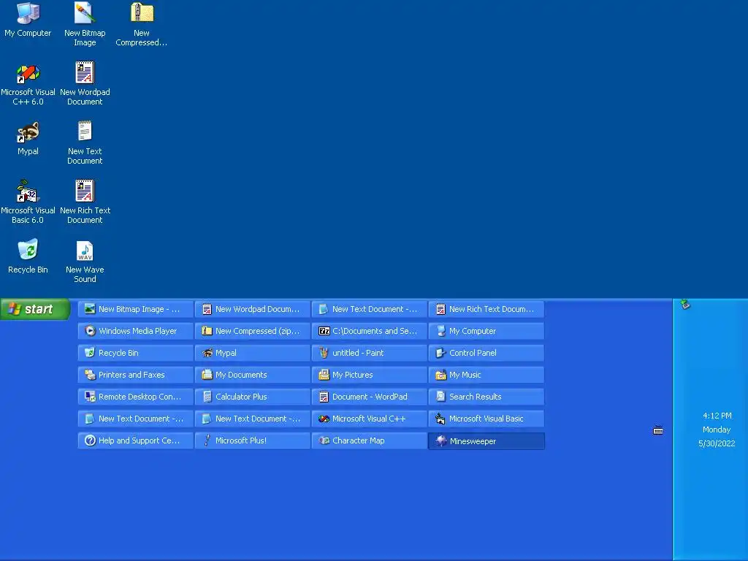
Task: Select the New Wordpad Document desktop icon
Action: (x=85, y=84)
